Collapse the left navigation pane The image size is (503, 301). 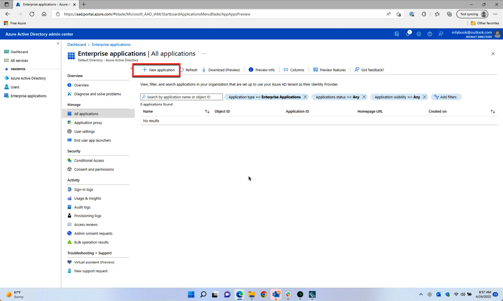click(x=58, y=44)
